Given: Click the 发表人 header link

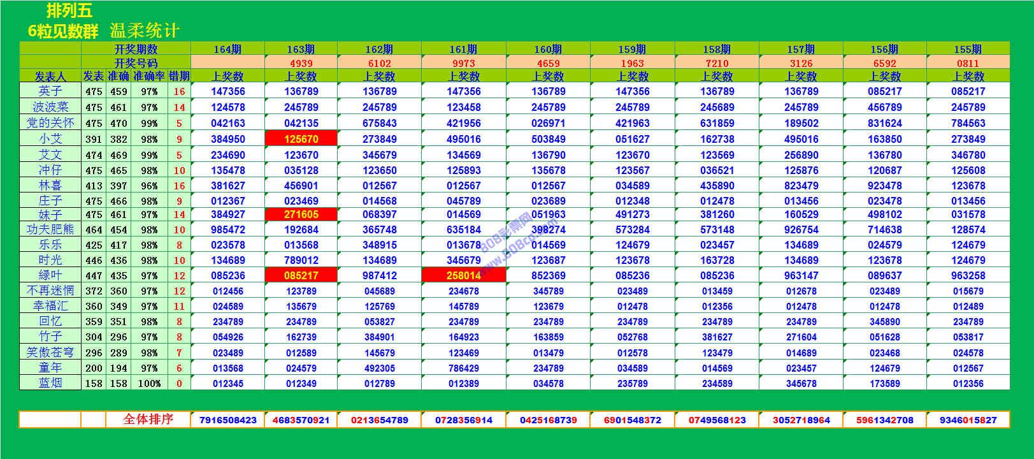Looking at the screenshot, I should [50, 76].
